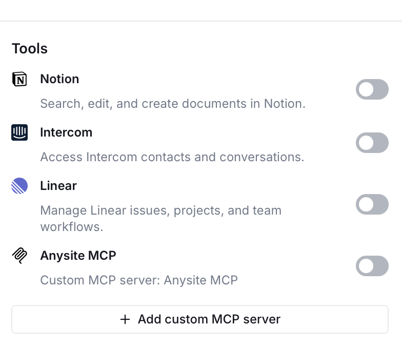402x345 pixels.
Task: Click the Intercom contacts and conversations description
Action: tap(172, 157)
